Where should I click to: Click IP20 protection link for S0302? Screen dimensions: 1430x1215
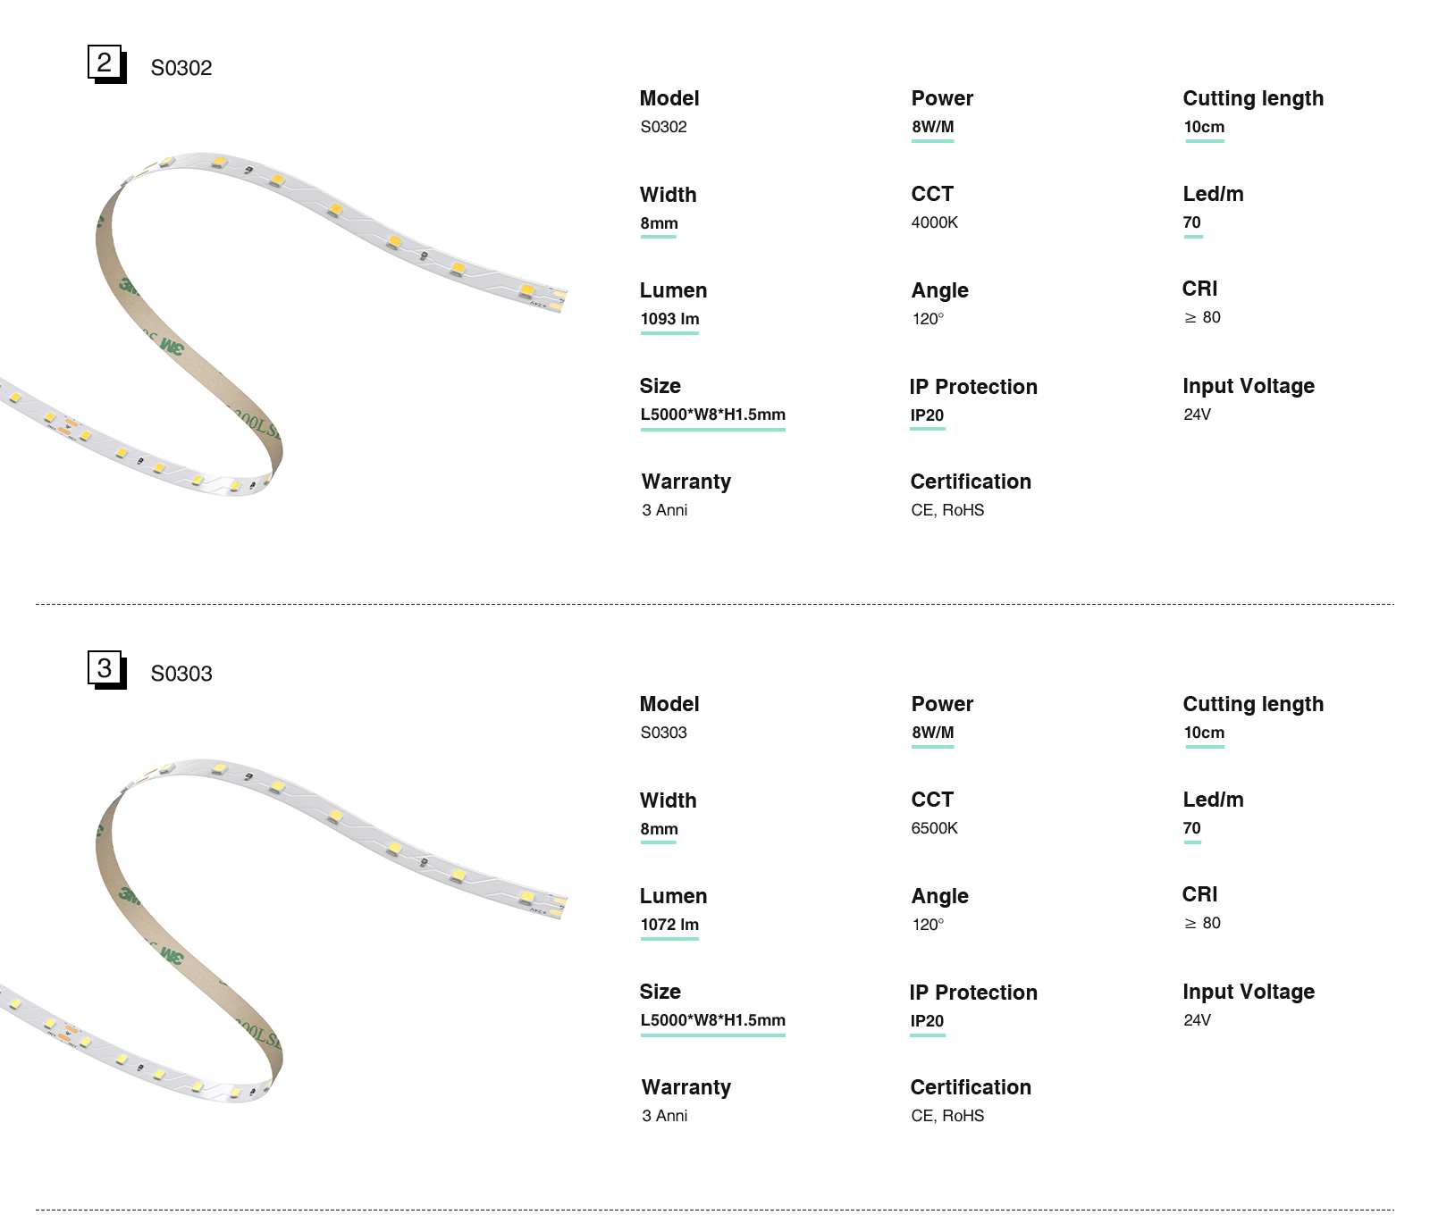pos(927,415)
